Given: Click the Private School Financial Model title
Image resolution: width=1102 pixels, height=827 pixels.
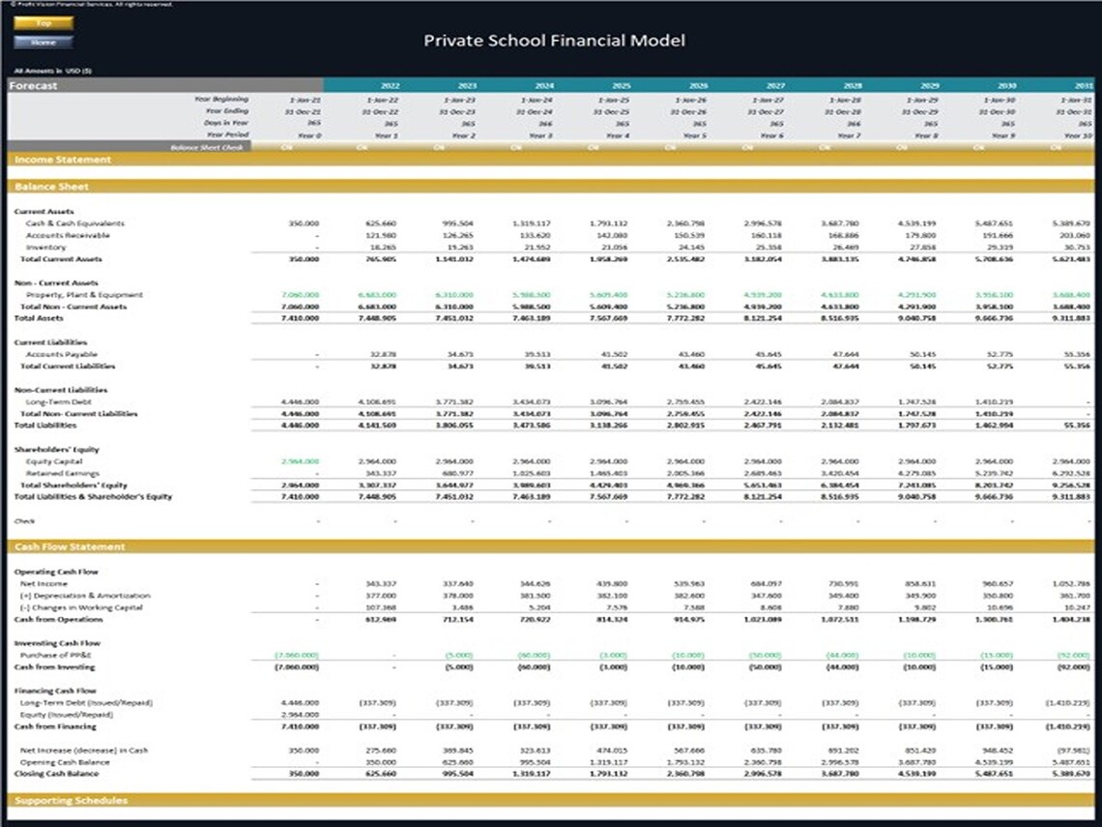Looking at the screenshot, I should pyautogui.click(x=555, y=42).
